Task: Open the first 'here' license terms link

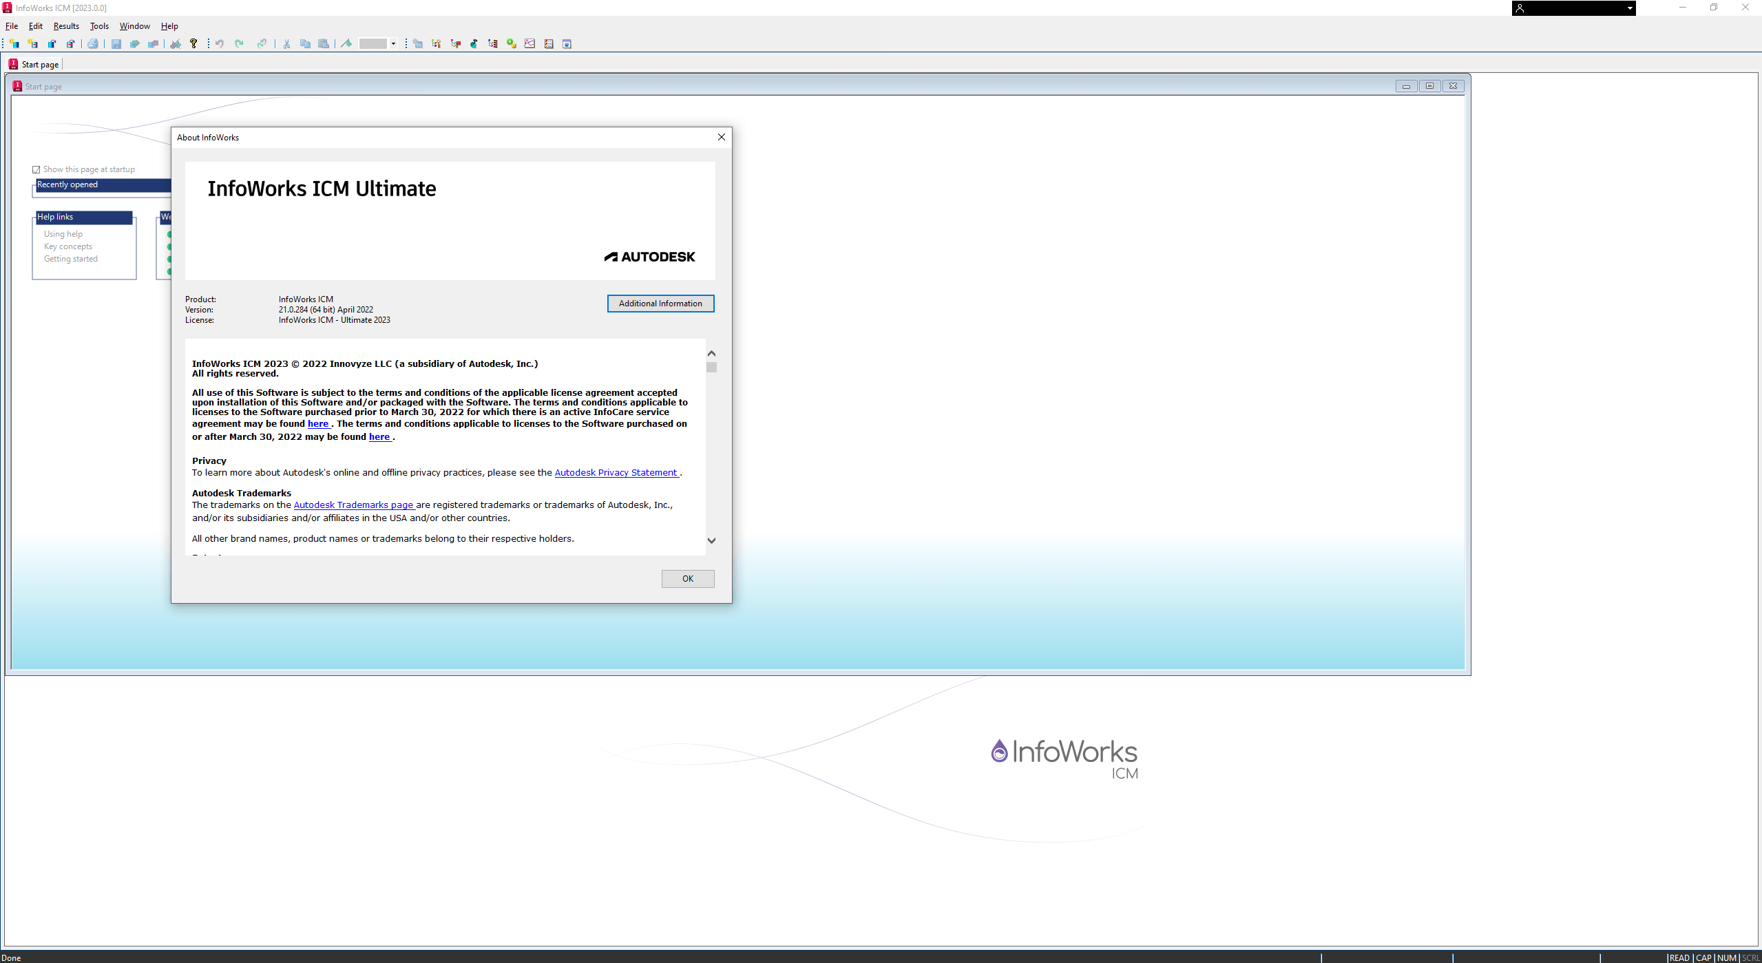Action: (x=318, y=424)
